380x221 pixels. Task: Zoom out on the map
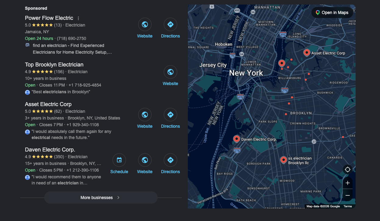[348, 195]
